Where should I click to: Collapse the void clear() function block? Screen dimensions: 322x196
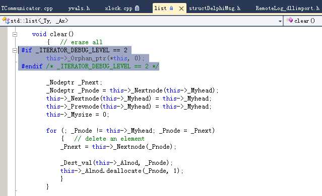pos(15,34)
